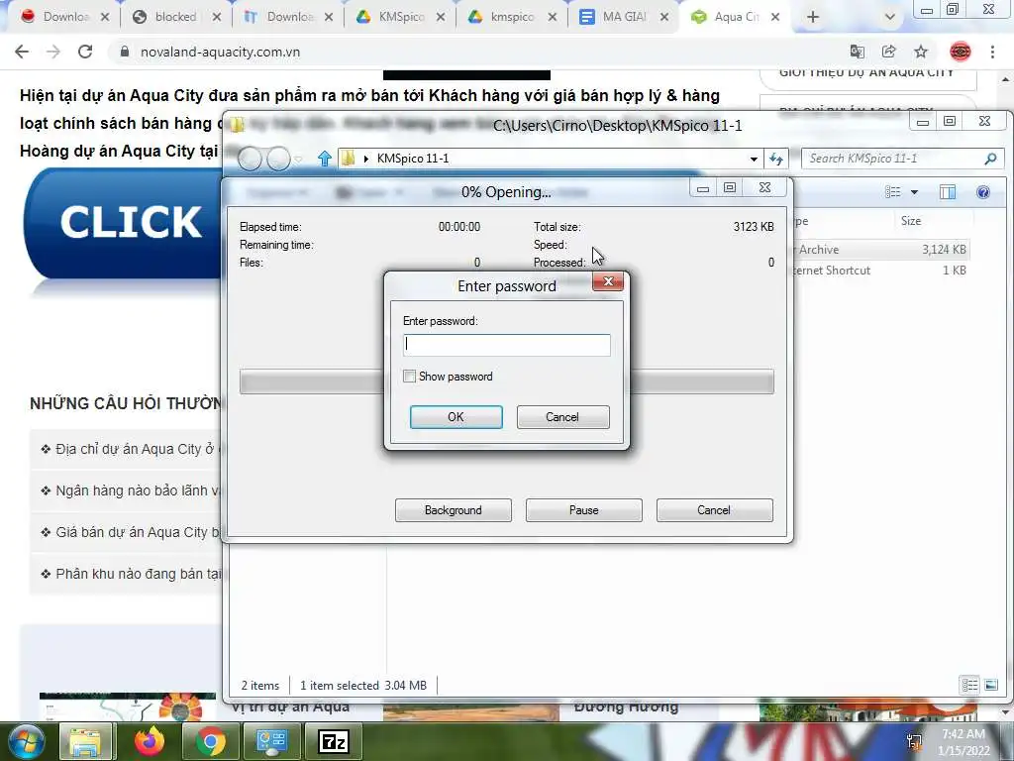Click KMSpico 11-1 breadcrumb
The height and width of the screenshot is (761, 1014).
413,159
